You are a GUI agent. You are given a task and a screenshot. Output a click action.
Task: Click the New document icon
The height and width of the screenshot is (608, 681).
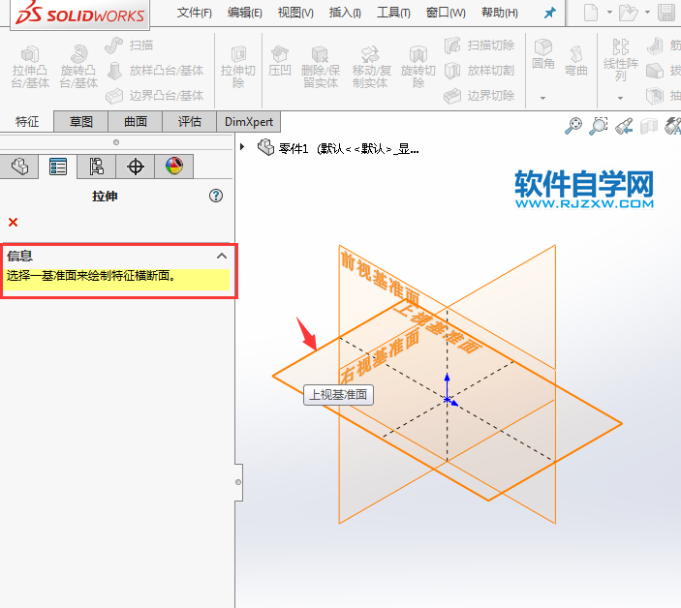coord(591,13)
